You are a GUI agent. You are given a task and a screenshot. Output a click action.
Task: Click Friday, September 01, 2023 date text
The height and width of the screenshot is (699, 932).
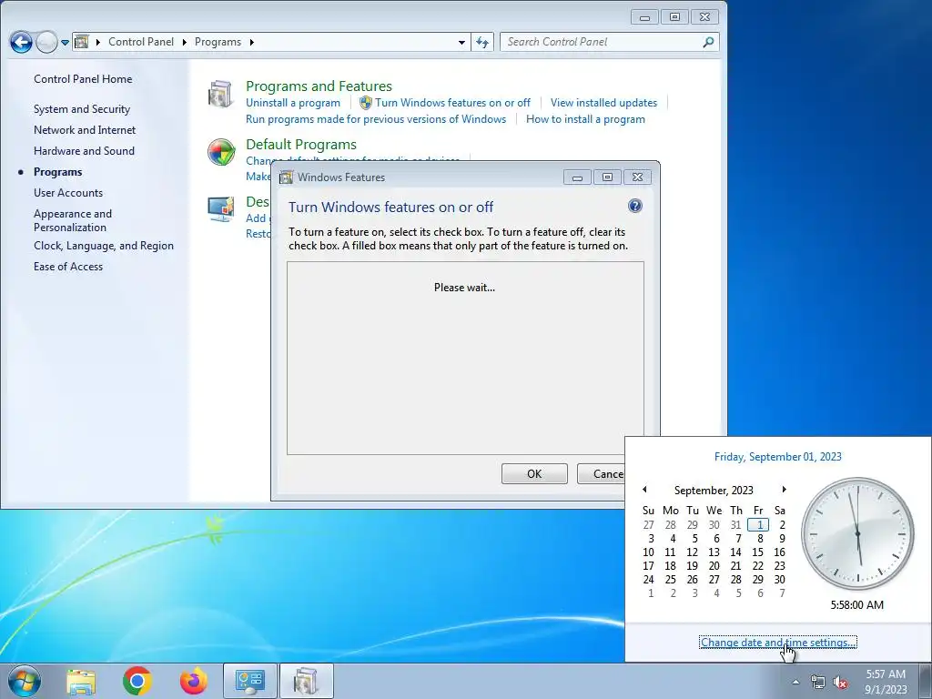click(x=778, y=457)
